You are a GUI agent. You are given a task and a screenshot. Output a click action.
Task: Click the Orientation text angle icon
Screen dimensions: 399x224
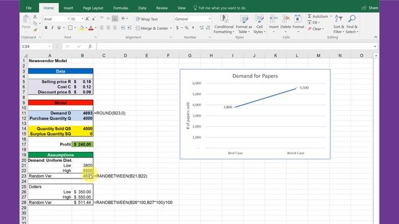point(123,18)
